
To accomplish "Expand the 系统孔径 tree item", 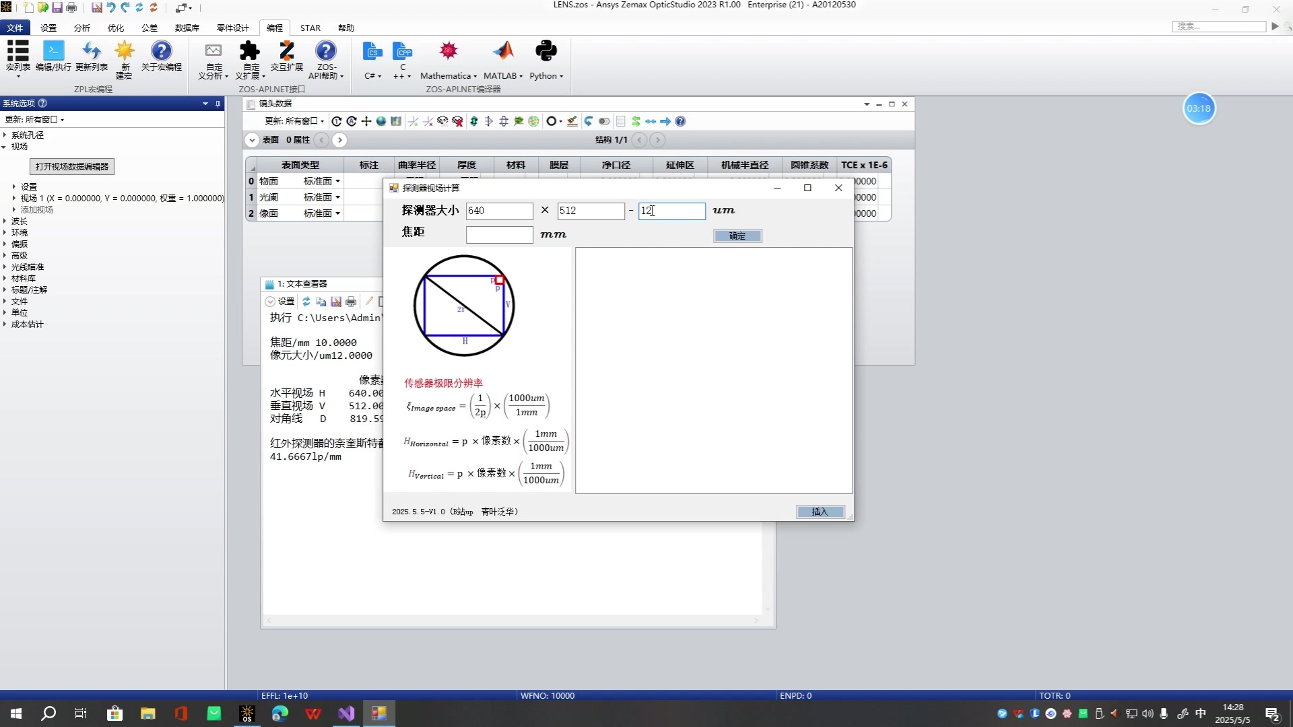I will pyautogui.click(x=5, y=135).
